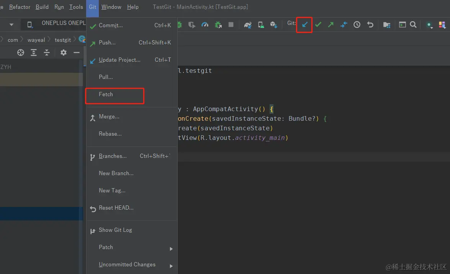This screenshot has height=274, width=450.
Task: Open the Tools menu
Action: click(76, 7)
